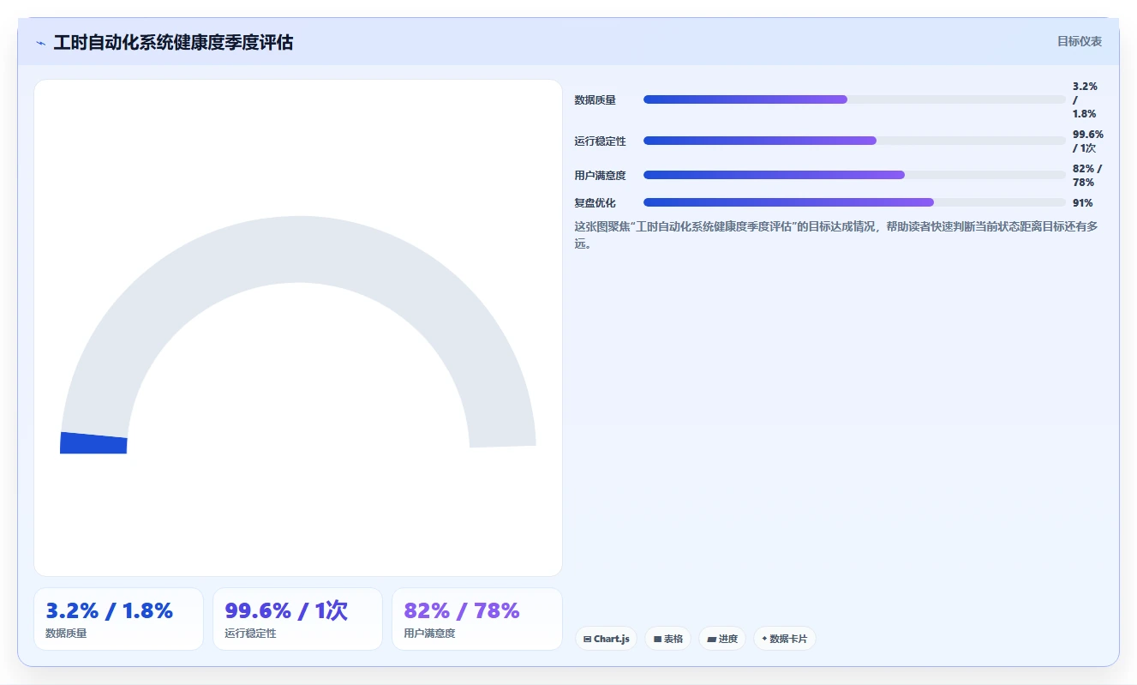Click the 用户满意度 progress bar
The width and height of the screenshot is (1137, 685).
pyautogui.click(x=854, y=175)
